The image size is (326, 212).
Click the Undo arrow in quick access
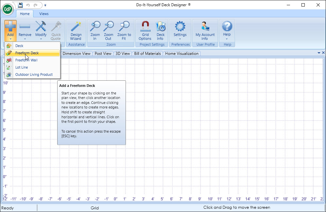28,5
